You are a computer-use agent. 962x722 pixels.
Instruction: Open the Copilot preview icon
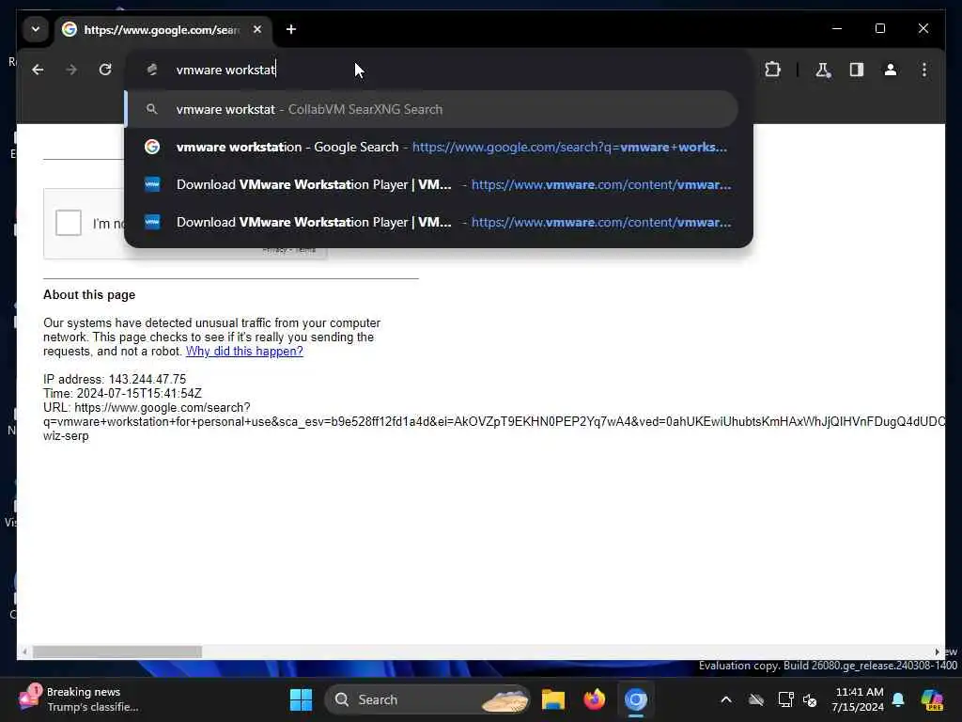coord(932,699)
